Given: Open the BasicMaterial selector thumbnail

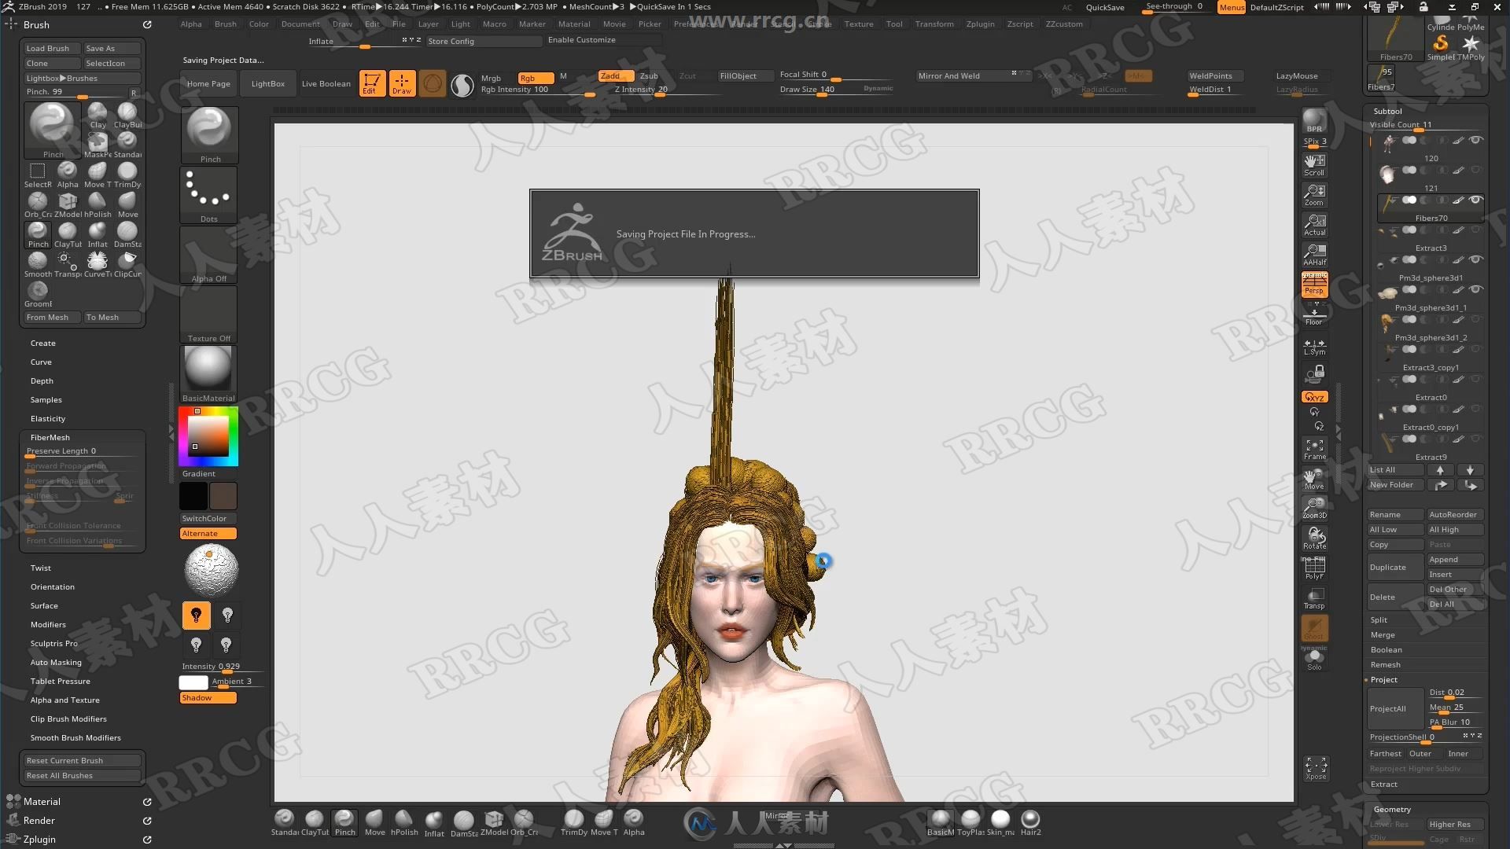Looking at the screenshot, I should click(x=208, y=374).
